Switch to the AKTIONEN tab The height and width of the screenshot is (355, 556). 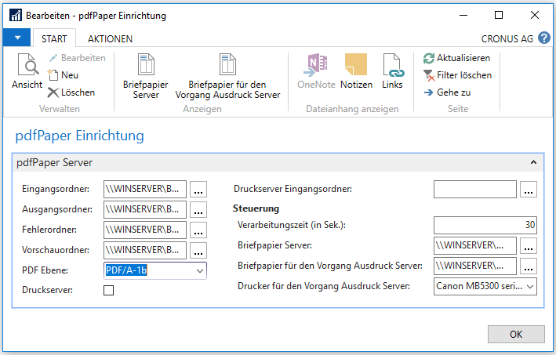pos(110,38)
